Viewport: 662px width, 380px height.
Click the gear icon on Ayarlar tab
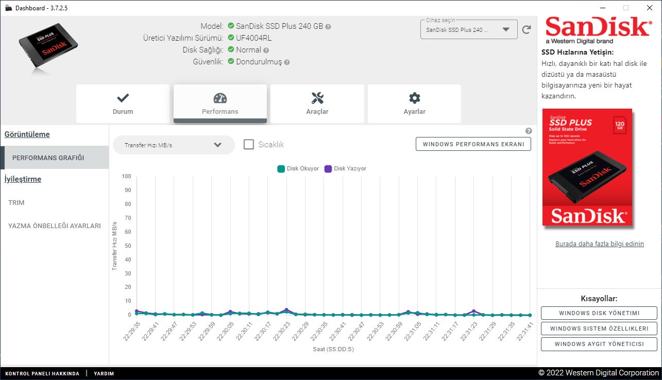(x=414, y=98)
